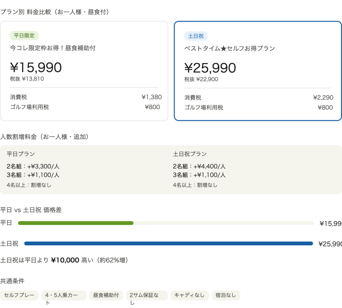Viewport: 342px width, 308px height.
Task: Click the 昼食補助付 tag
Action: [x=106, y=295]
